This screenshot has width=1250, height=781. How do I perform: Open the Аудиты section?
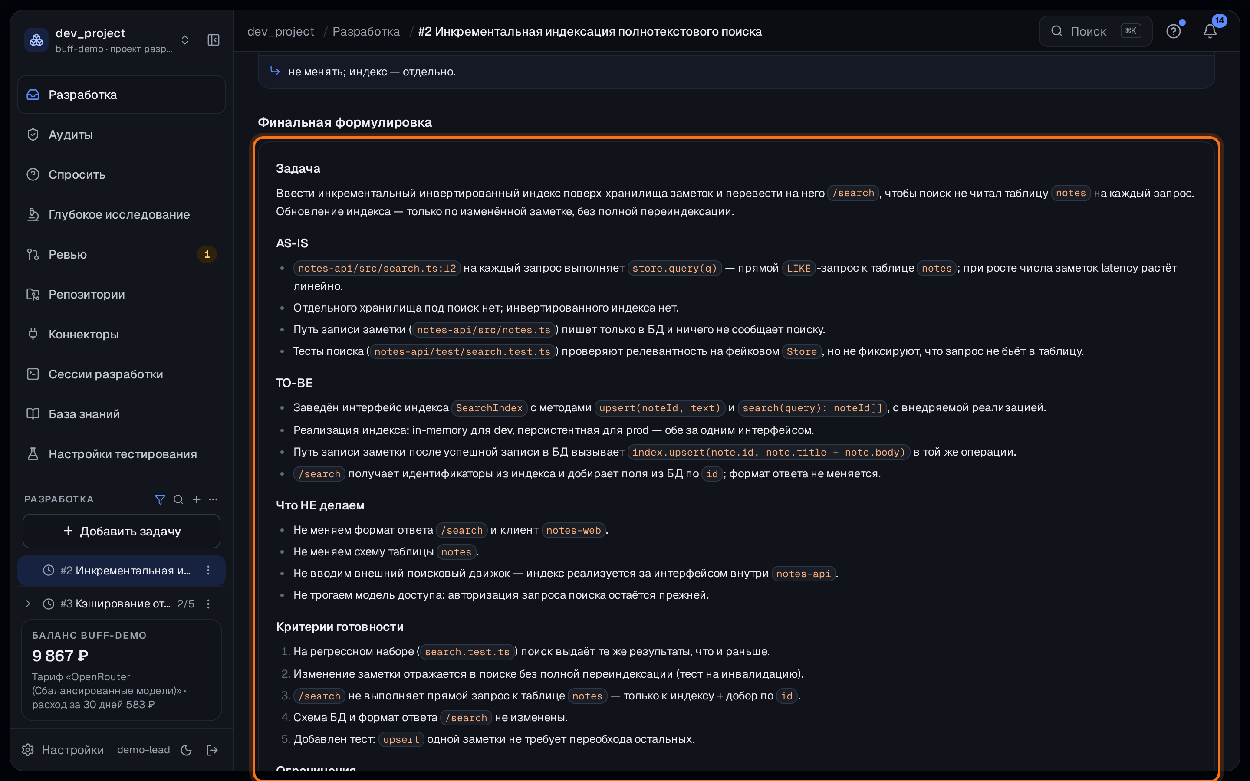pos(122,135)
